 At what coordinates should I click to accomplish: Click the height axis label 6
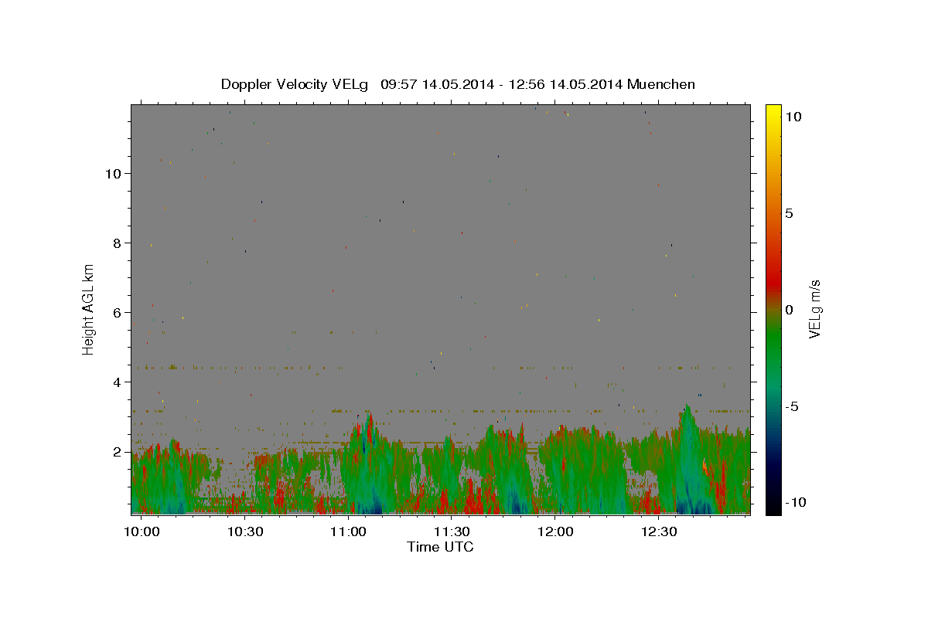coord(118,313)
